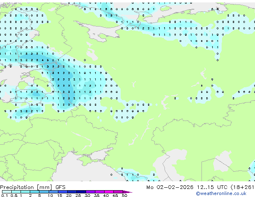Select the 1 to 2 legend swatch

click(x=25, y=192)
